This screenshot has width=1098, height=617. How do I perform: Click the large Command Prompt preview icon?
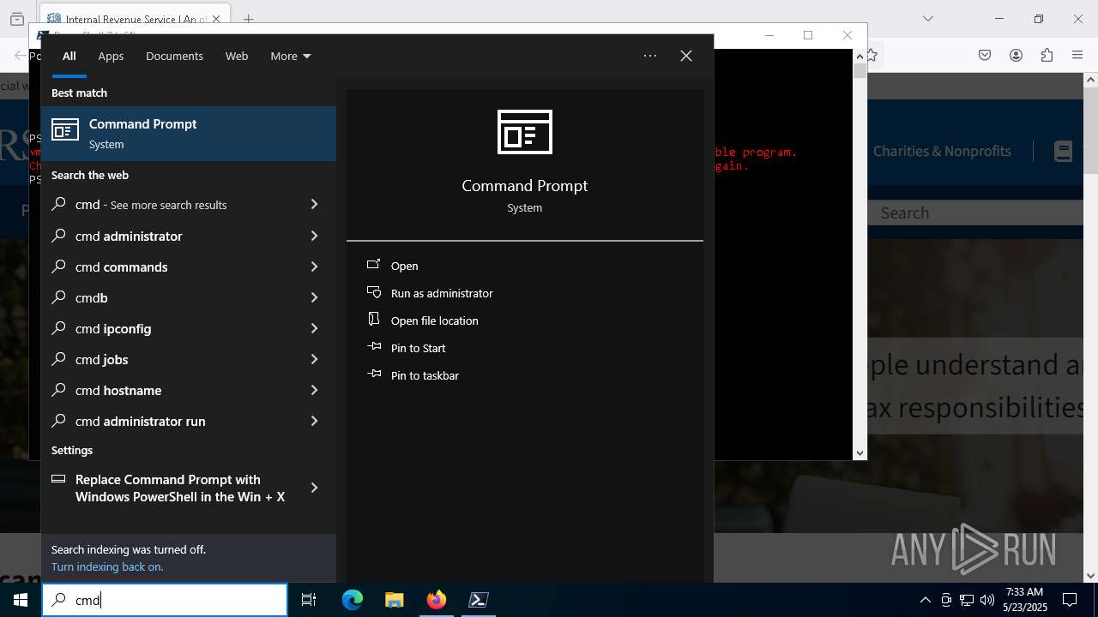click(x=525, y=132)
